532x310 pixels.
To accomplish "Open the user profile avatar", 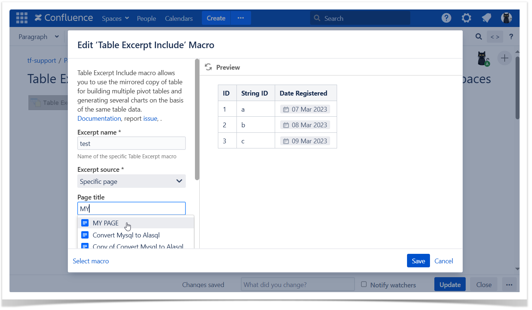I will pos(506,18).
